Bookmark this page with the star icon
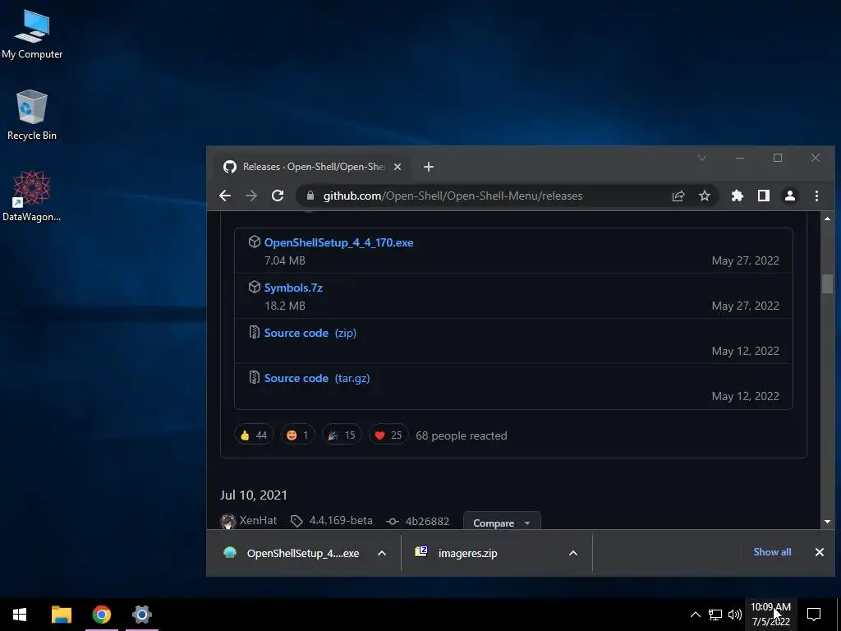 (x=705, y=196)
